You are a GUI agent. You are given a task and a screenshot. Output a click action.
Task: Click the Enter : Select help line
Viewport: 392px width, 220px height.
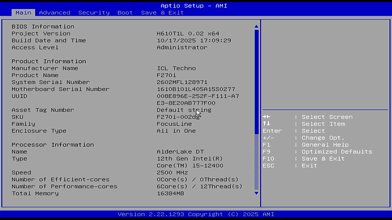[x=294, y=131]
